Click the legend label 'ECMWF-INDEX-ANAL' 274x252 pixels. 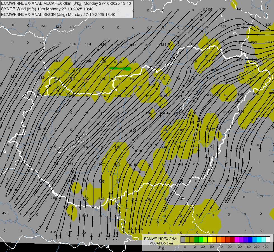click(x=161, y=239)
